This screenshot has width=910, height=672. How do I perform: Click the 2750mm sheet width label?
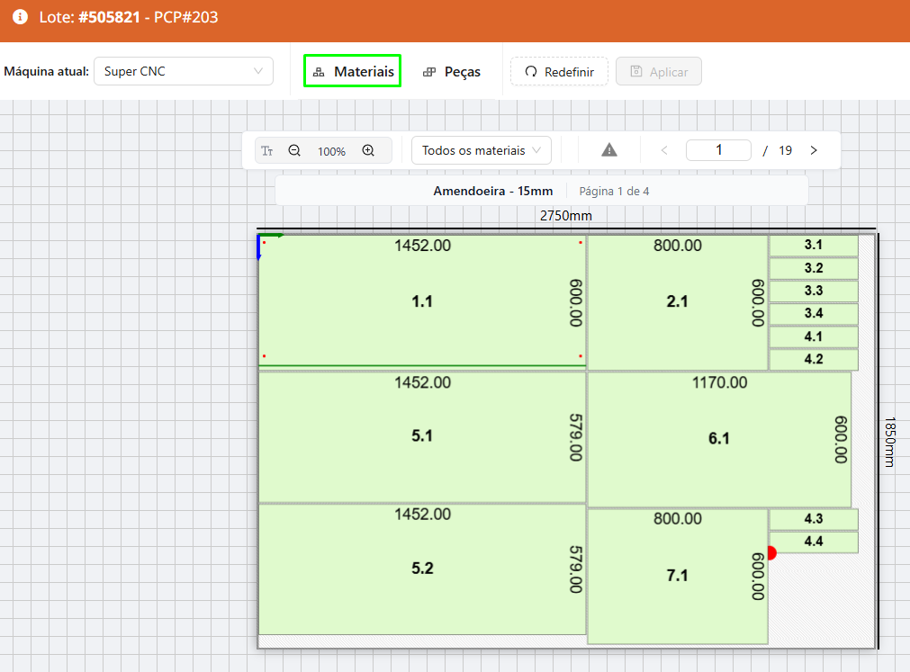(566, 216)
